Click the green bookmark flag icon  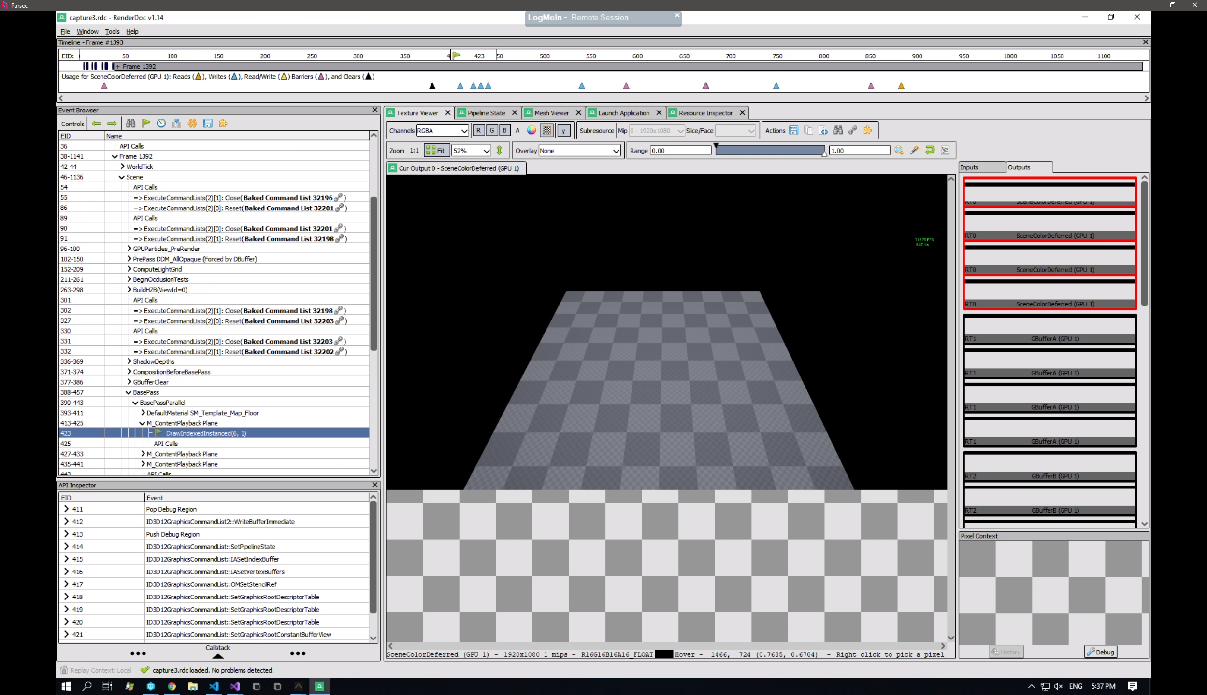[x=146, y=123]
